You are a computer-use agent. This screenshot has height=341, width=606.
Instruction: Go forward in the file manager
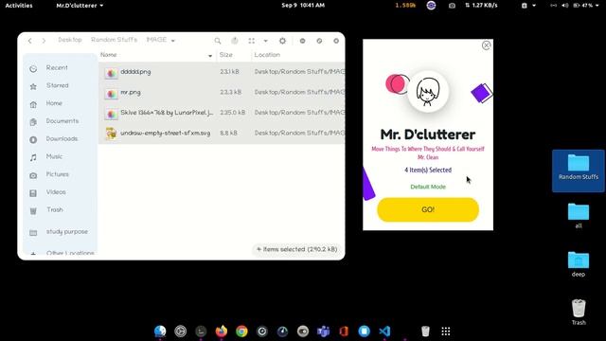pos(44,41)
